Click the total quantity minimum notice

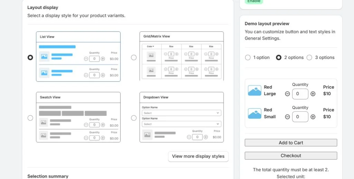pyautogui.click(x=291, y=170)
